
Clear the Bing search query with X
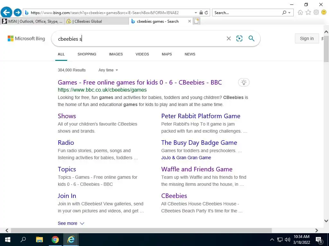click(229, 38)
